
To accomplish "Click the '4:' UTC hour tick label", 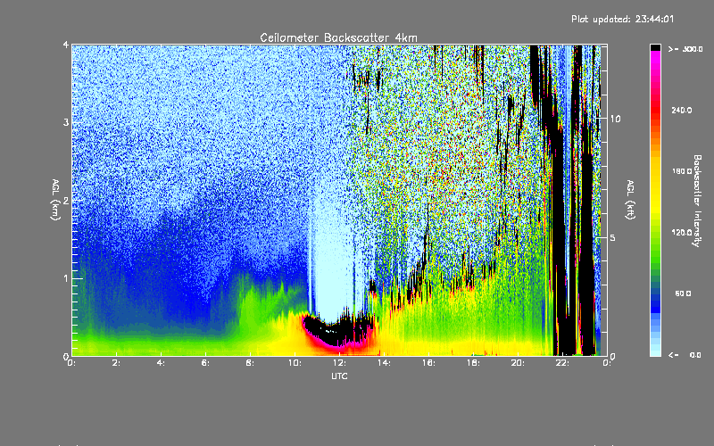I will click(162, 363).
